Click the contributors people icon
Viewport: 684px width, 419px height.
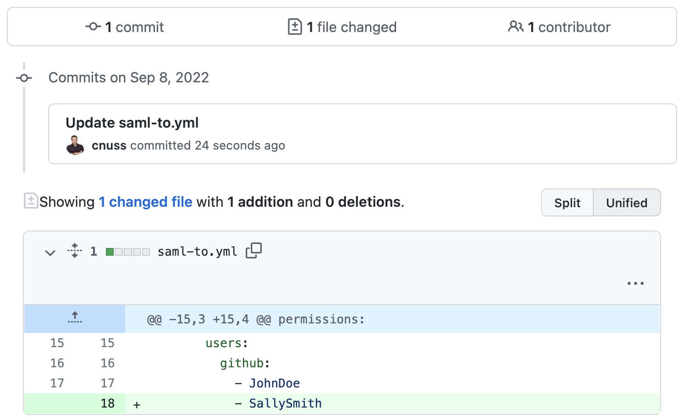515,27
